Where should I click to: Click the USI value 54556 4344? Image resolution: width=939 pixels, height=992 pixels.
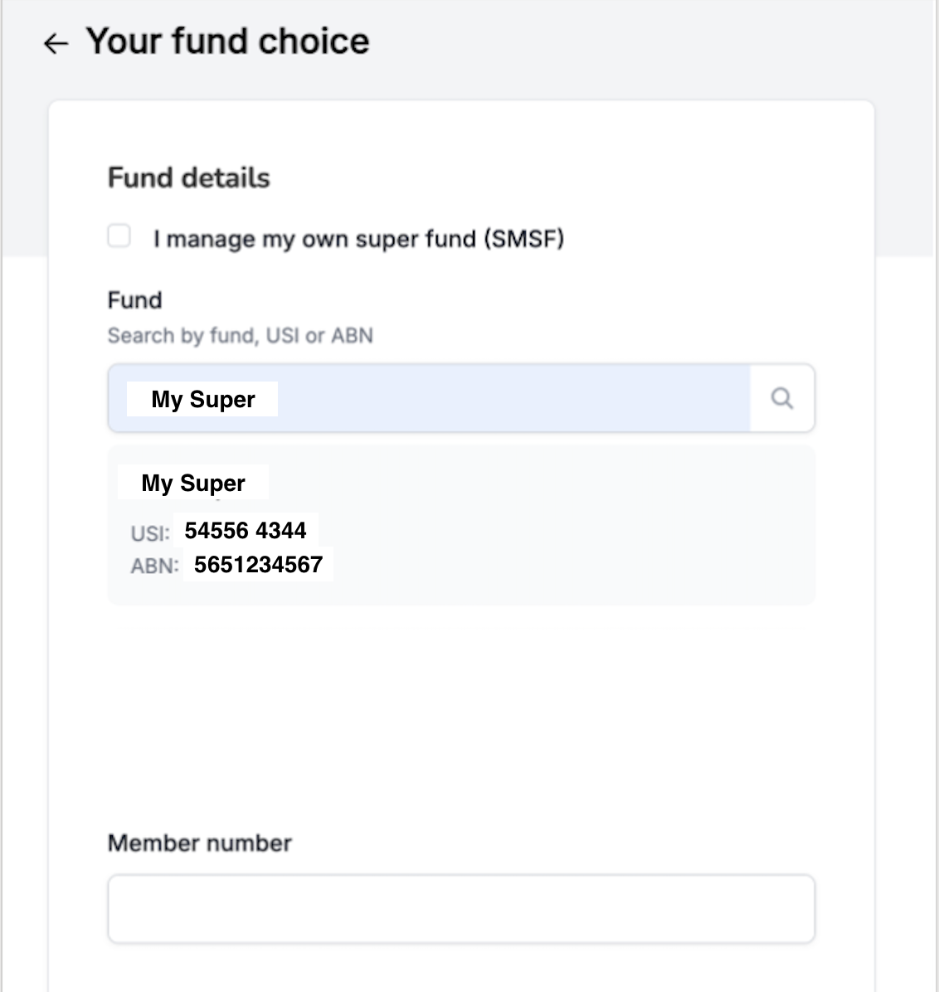(245, 530)
